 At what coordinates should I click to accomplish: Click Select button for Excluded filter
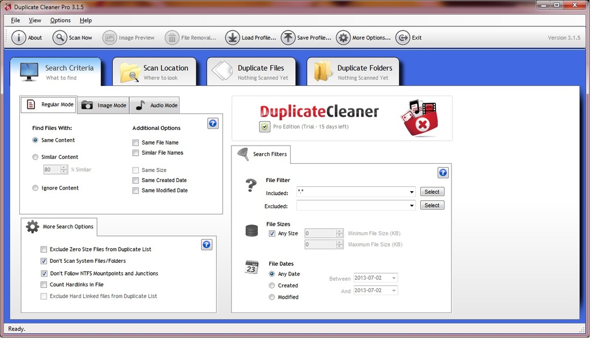[432, 205]
